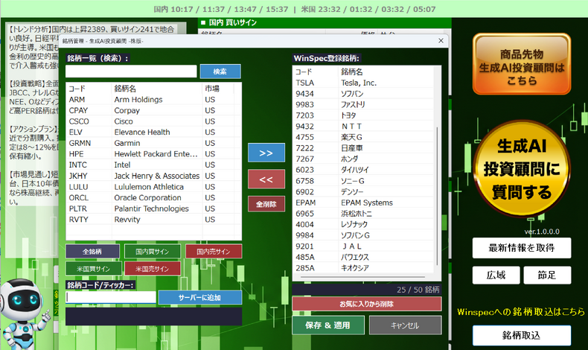Select the 7267 ホンダ registered row

(x=363, y=159)
